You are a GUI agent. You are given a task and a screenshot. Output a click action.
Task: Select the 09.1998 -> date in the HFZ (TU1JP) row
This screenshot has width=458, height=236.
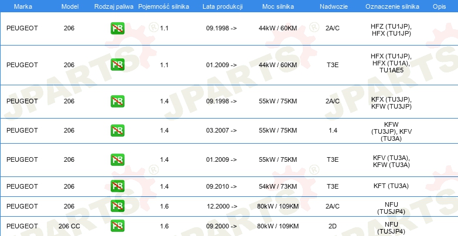[x=221, y=28]
